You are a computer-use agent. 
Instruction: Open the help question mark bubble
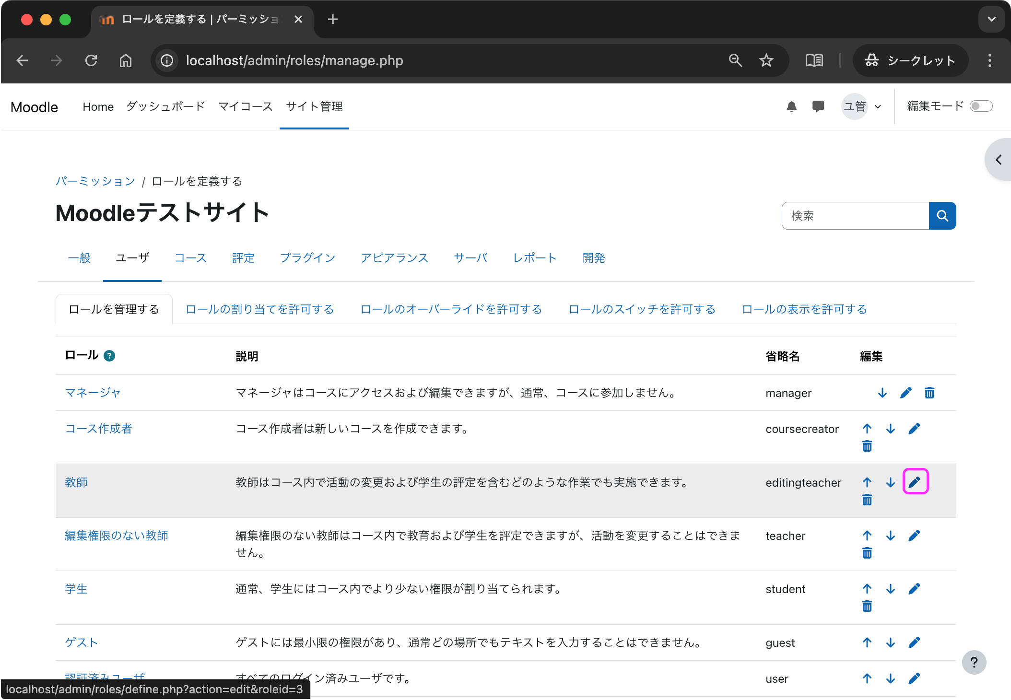coord(974,663)
